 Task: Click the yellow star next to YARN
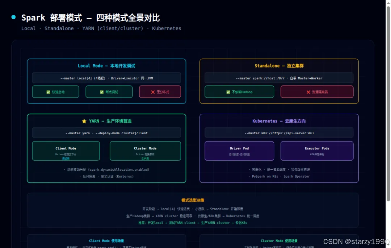(x=84, y=121)
